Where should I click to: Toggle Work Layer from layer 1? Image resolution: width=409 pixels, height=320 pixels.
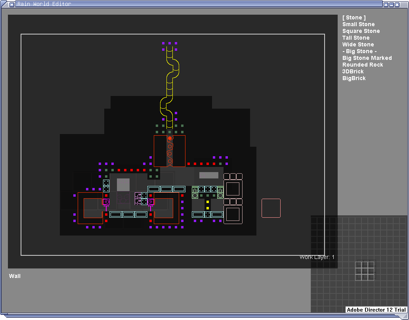point(317,257)
